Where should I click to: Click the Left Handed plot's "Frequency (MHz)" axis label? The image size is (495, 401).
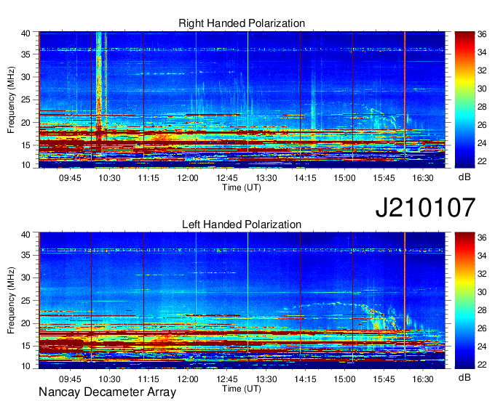[11, 301]
